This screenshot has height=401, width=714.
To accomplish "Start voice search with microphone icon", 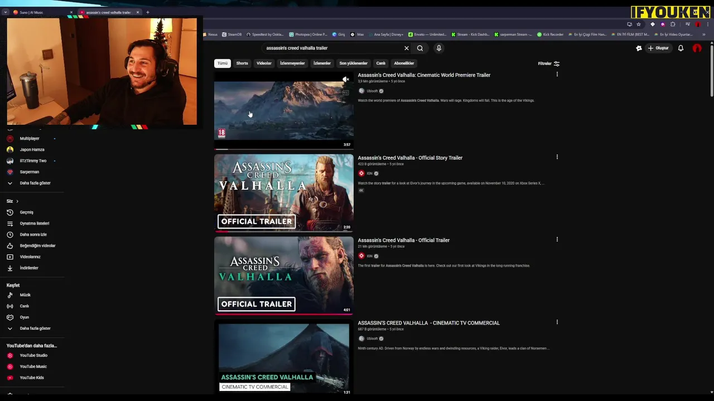I will (x=439, y=48).
